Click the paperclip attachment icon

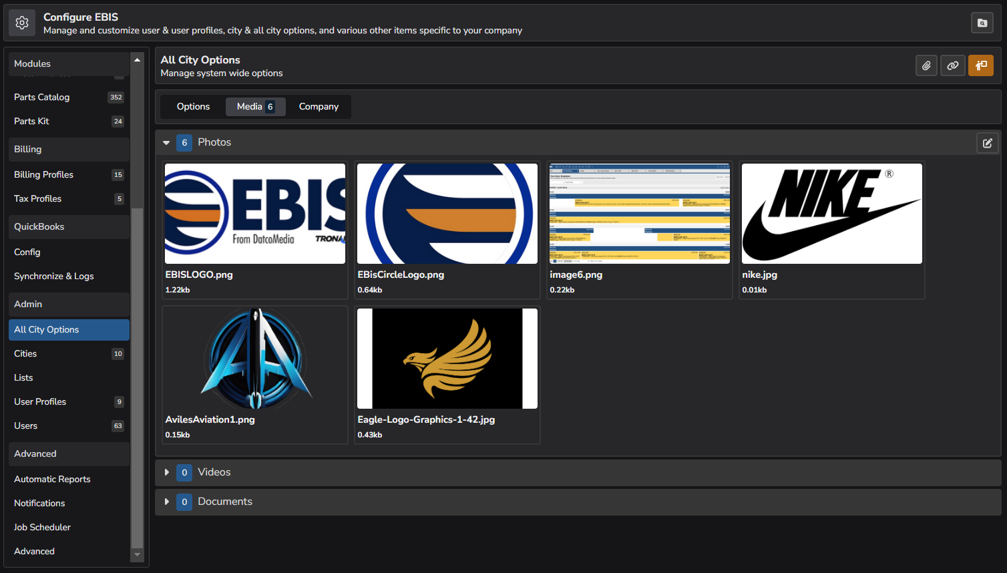tap(926, 65)
